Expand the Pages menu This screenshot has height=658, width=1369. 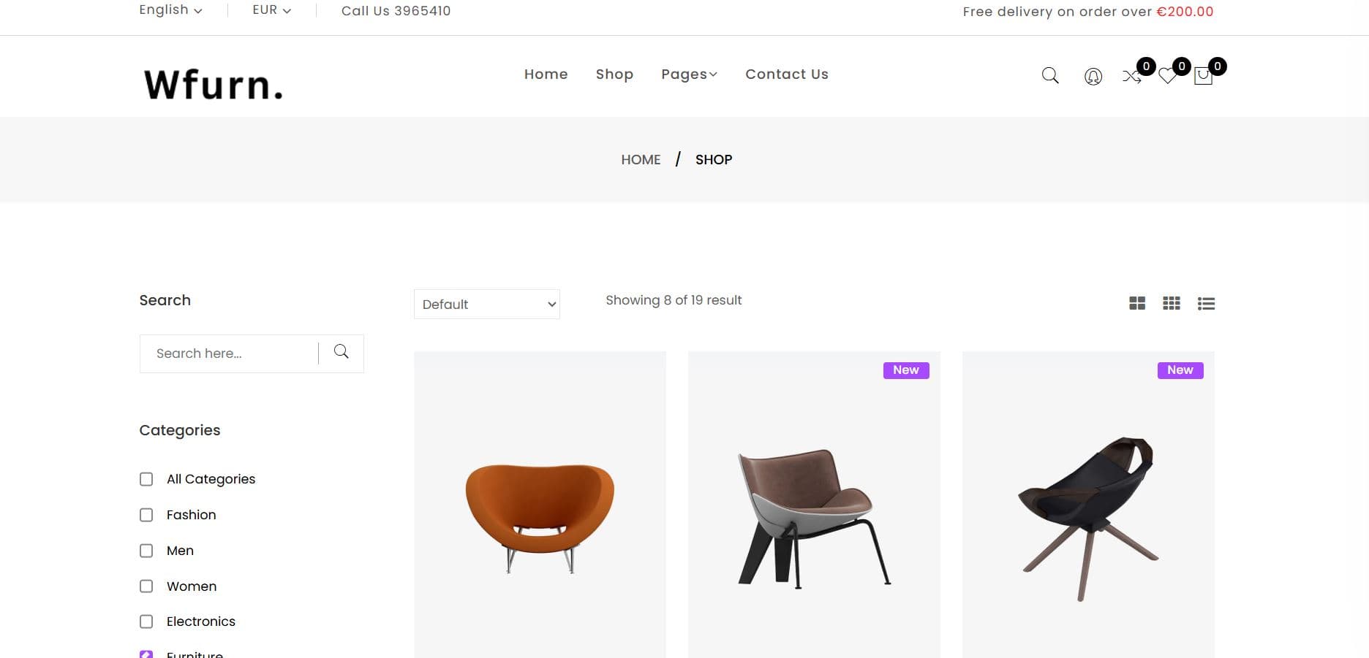689,74
